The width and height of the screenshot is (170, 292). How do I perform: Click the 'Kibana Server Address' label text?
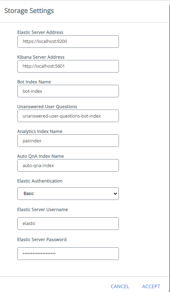(41, 57)
